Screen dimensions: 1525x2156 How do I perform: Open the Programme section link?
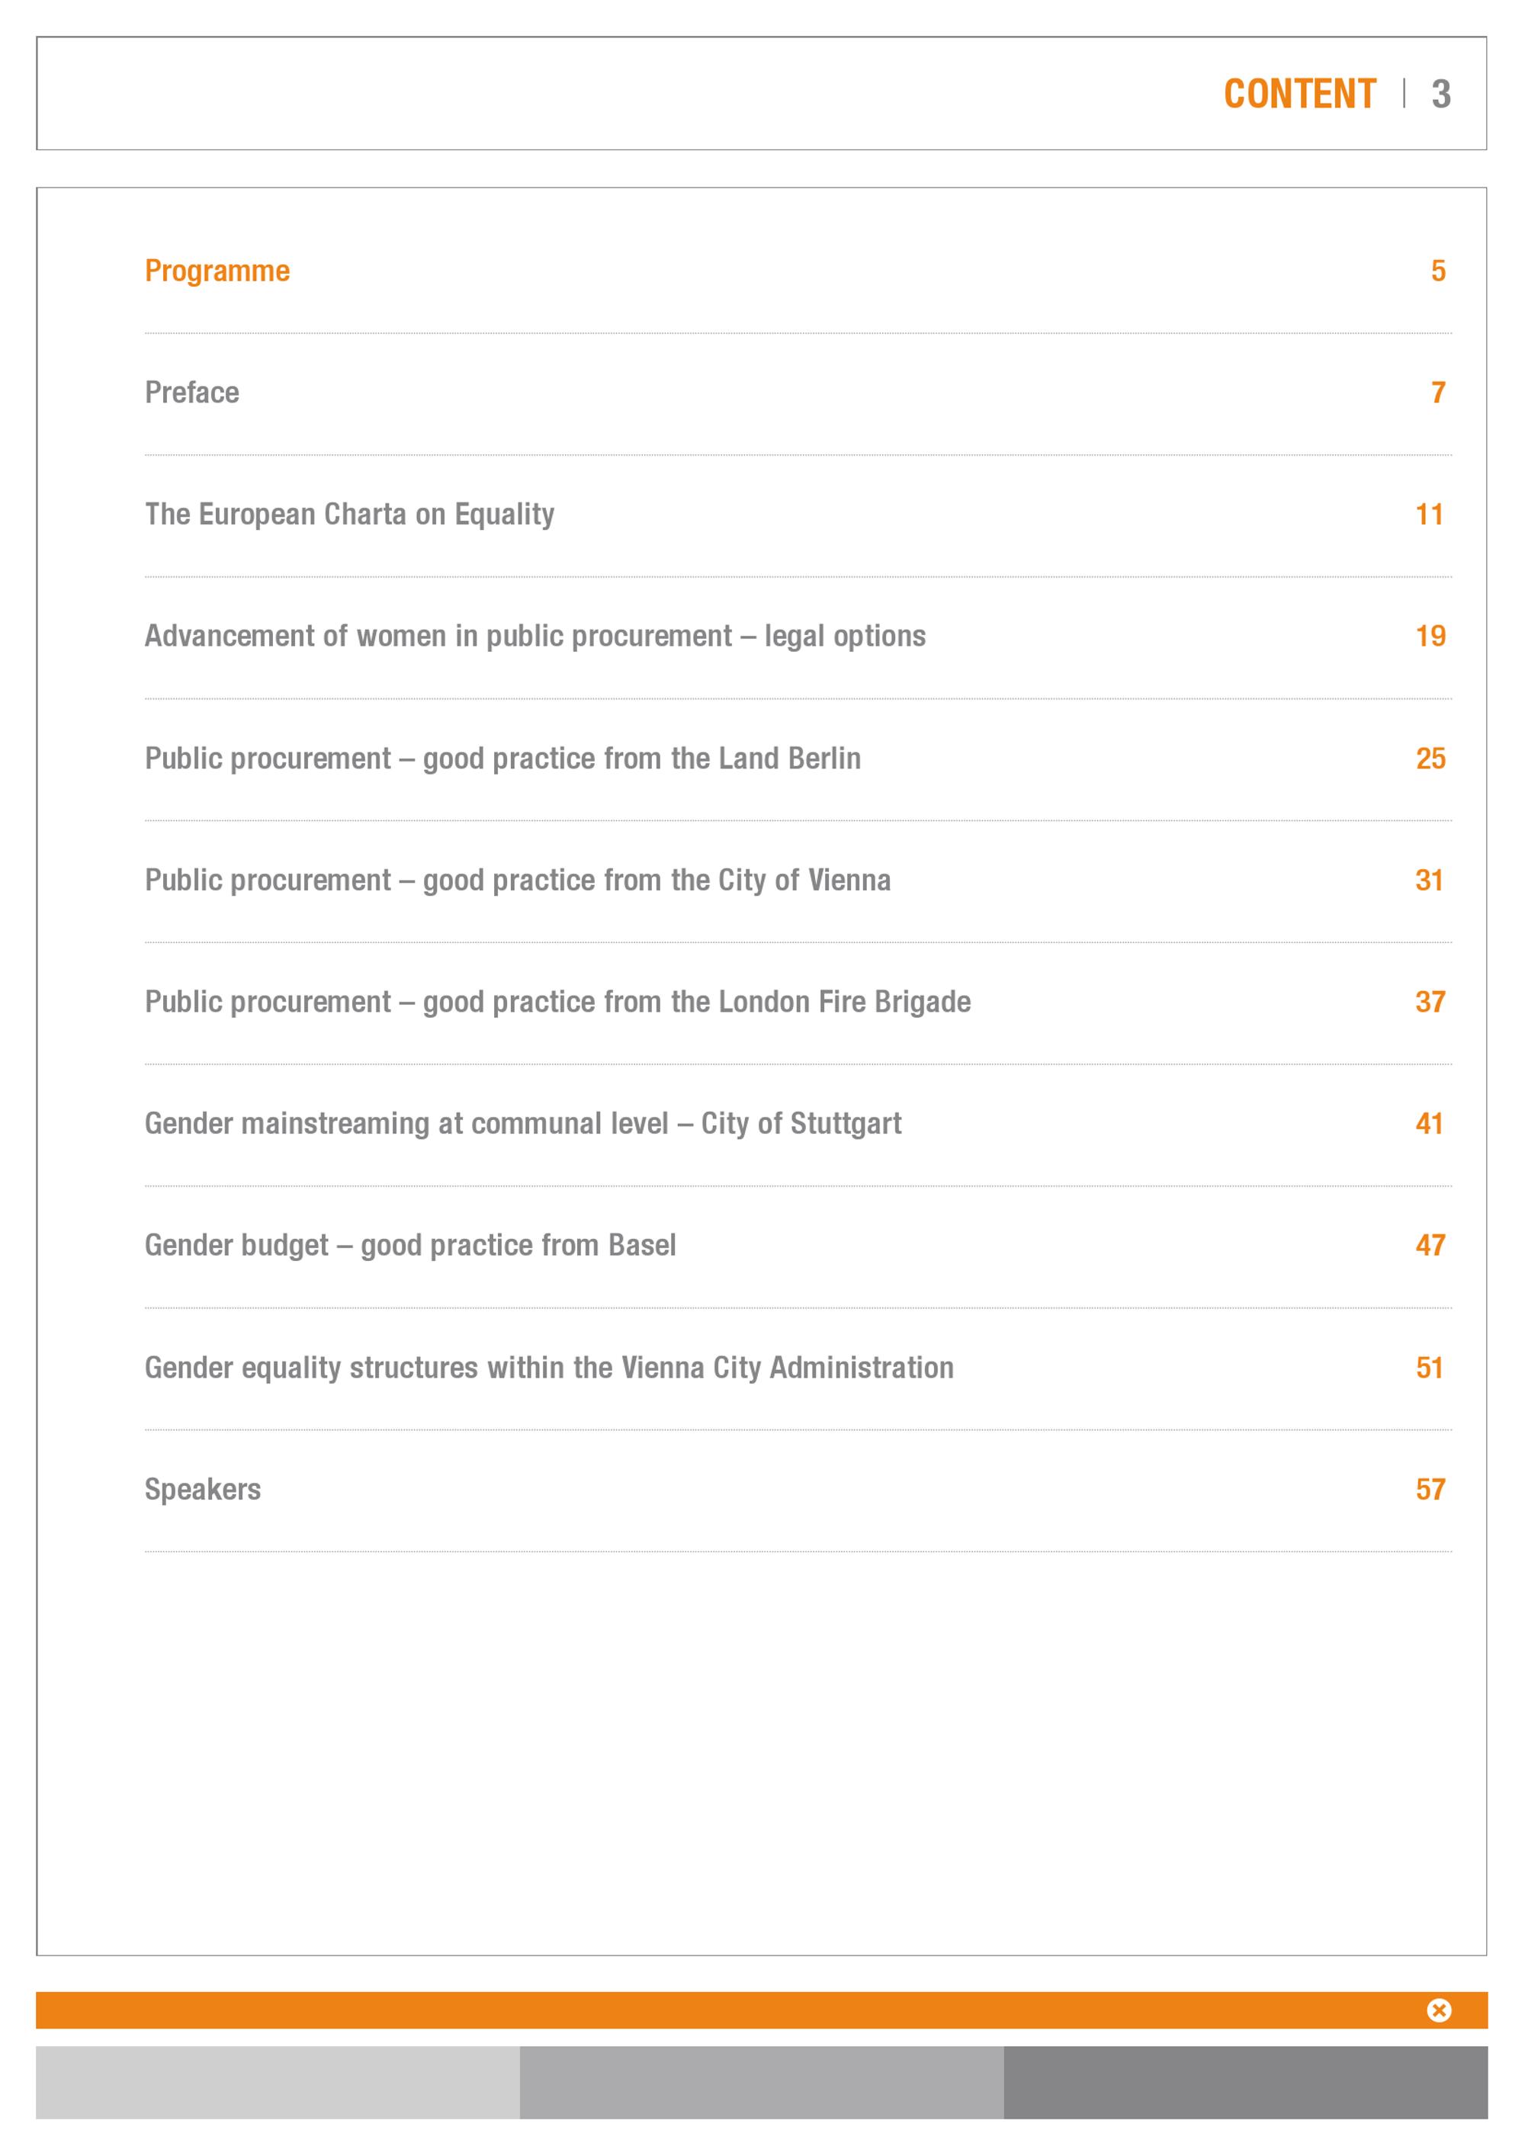tap(217, 271)
